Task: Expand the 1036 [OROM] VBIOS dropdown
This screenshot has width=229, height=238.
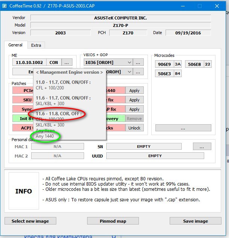Action: point(130,62)
